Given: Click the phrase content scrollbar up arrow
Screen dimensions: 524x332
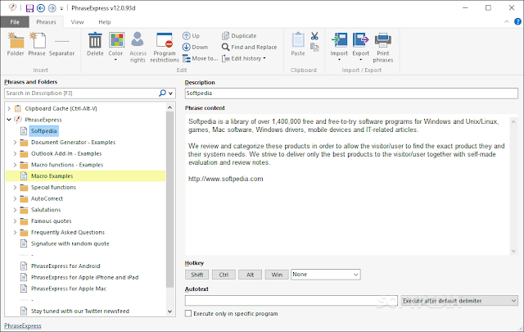Looking at the screenshot, I should [513, 122].
